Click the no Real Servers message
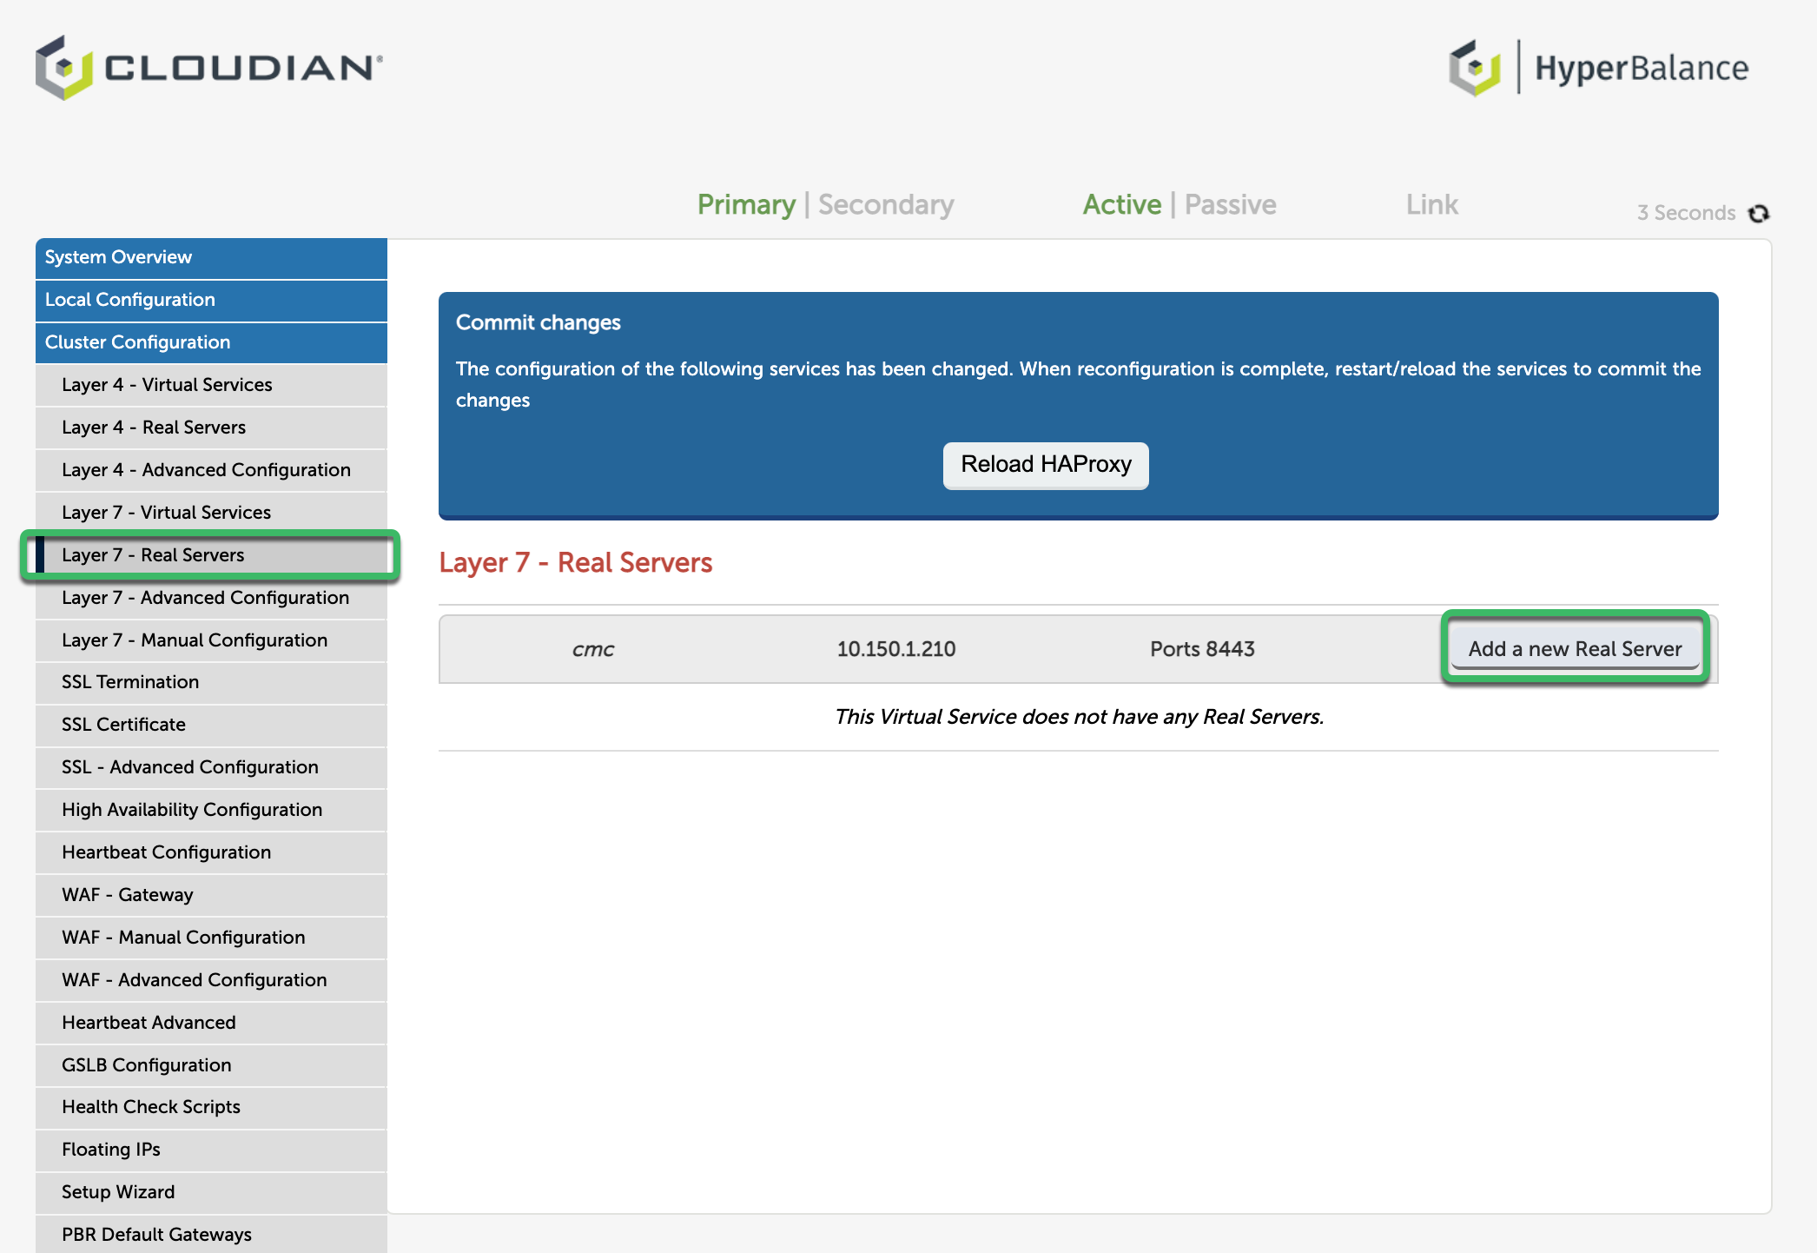The image size is (1817, 1253). (x=1079, y=717)
